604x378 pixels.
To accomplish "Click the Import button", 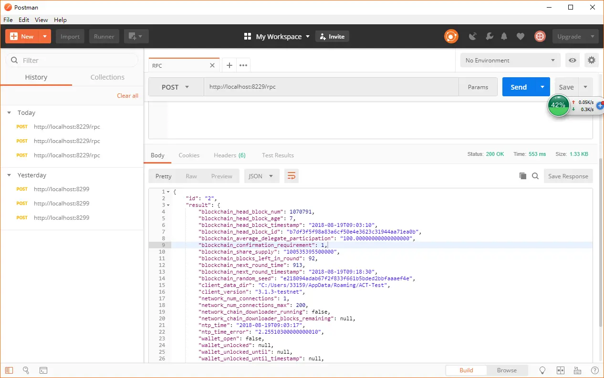I will (x=70, y=36).
